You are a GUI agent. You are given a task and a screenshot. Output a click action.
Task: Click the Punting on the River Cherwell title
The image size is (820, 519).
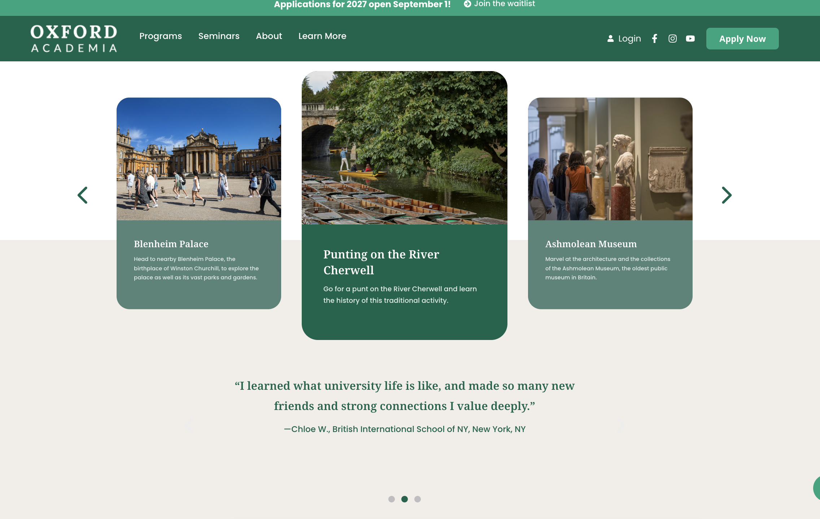pos(381,262)
